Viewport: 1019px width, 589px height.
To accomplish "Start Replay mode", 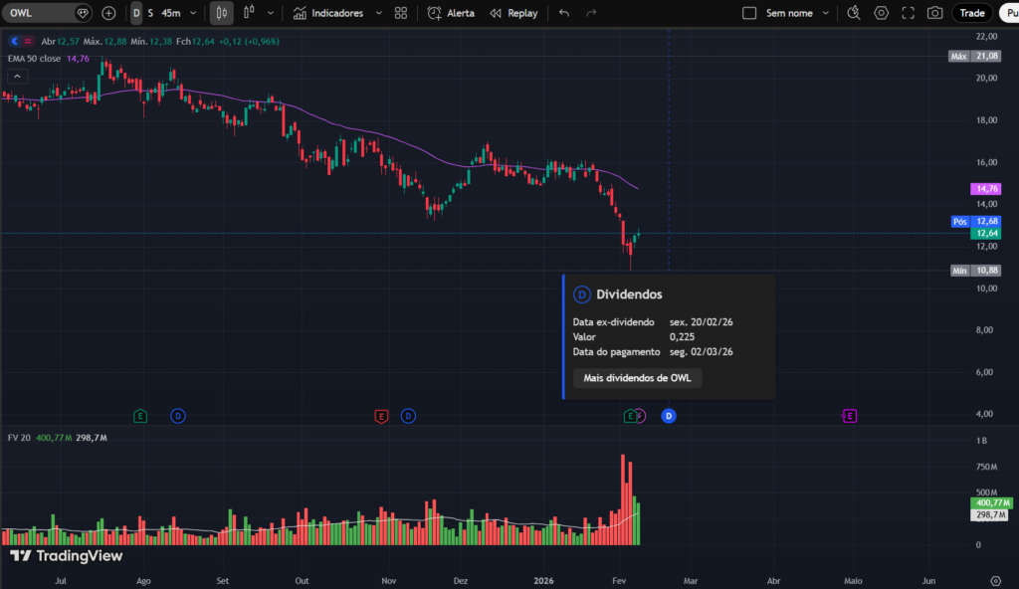I will click(x=509, y=13).
